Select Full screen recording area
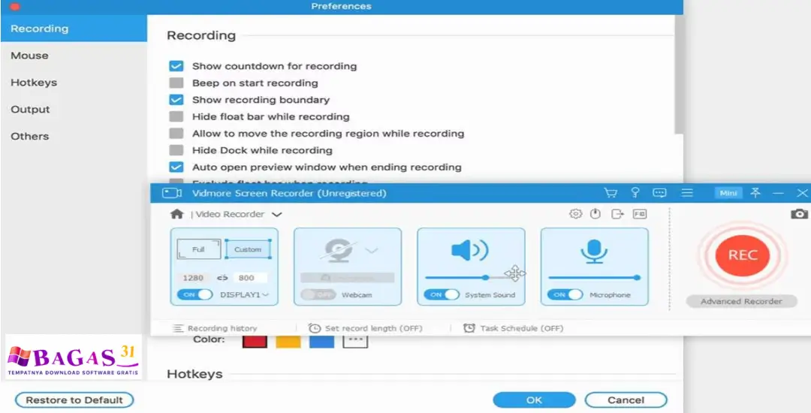This screenshot has width=811, height=413. coord(198,249)
